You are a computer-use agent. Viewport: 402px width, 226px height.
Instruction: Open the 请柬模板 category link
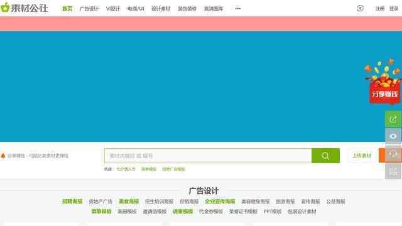coord(183,212)
